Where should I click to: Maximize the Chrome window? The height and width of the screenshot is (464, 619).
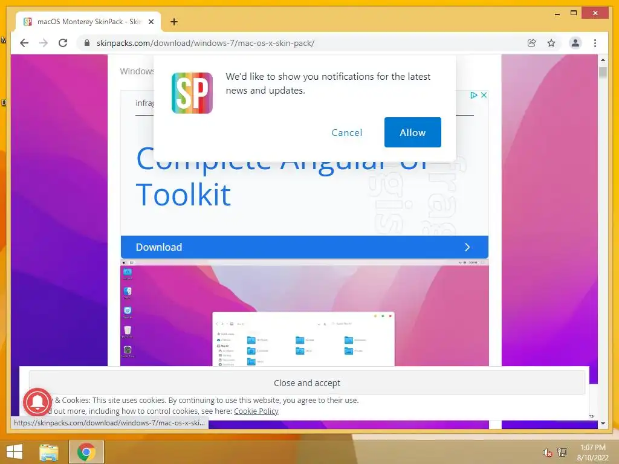(574, 13)
